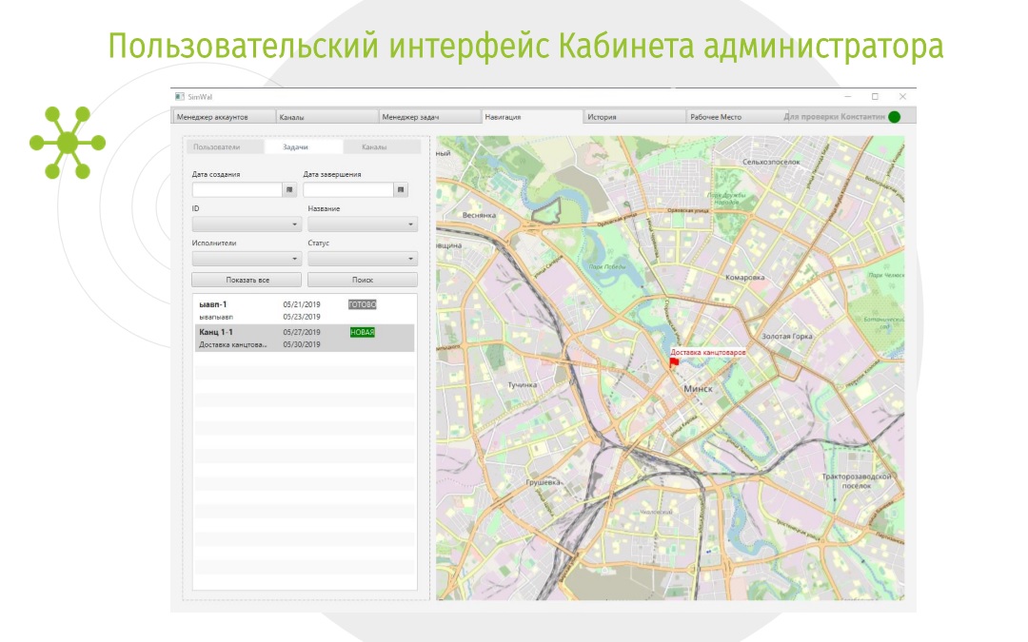Screen dimensions: 1028x642
Task: Click date 05/23/2019 in task list
Action: click(302, 317)
